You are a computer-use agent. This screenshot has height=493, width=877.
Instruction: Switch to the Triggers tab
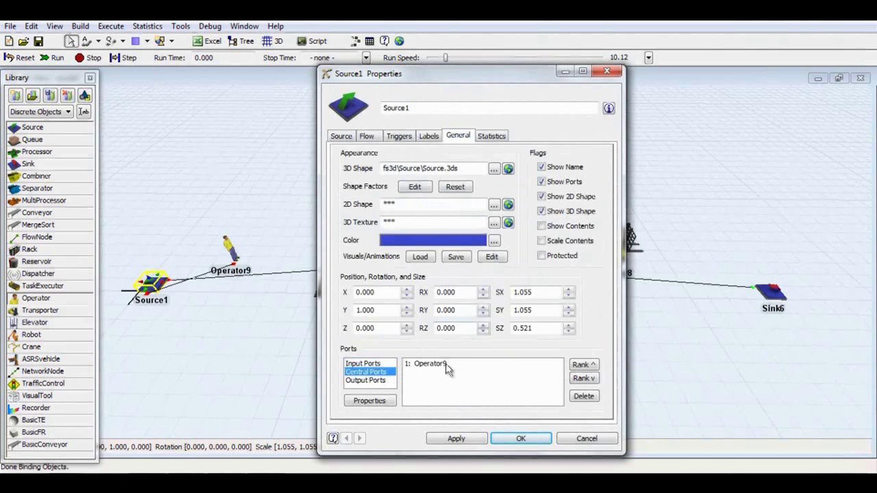point(399,136)
